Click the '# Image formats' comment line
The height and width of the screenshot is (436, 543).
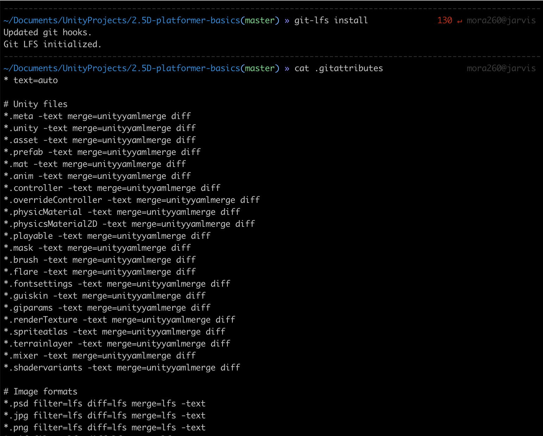[x=40, y=392]
